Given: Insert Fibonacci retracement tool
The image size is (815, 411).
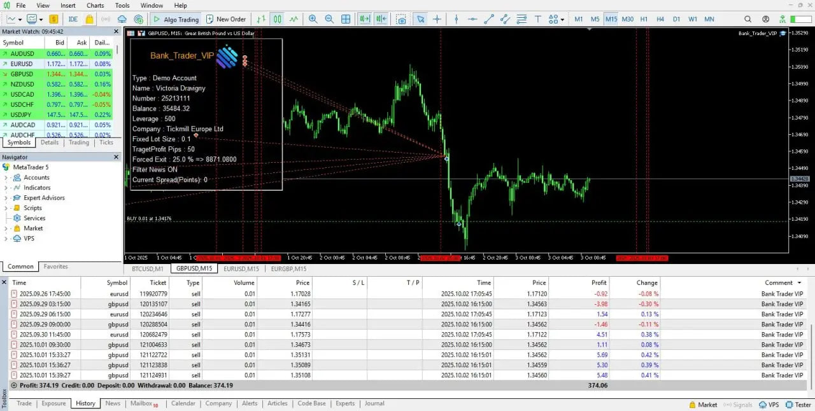Looking at the screenshot, I should (x=521, y=19).
